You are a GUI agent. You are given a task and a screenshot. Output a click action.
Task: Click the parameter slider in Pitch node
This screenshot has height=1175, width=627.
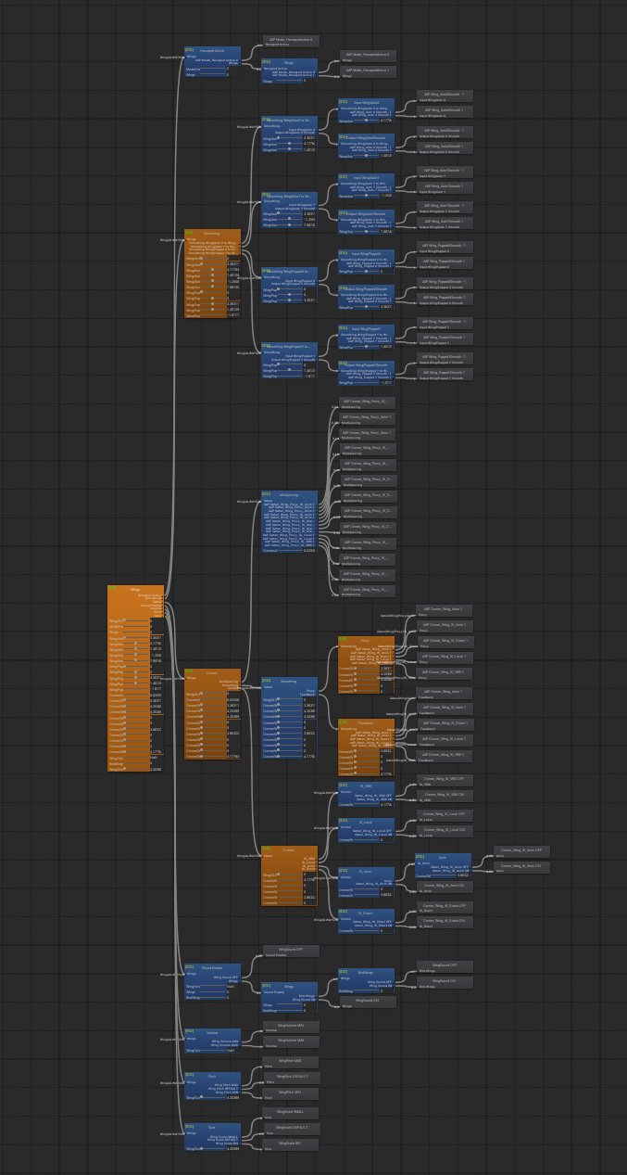click(x=213, y=1098)
